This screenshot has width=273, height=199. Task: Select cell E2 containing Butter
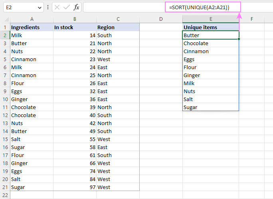(x=211, y=35)
